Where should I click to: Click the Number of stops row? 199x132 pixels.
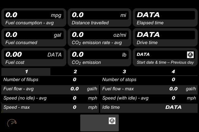pos(149,80)
